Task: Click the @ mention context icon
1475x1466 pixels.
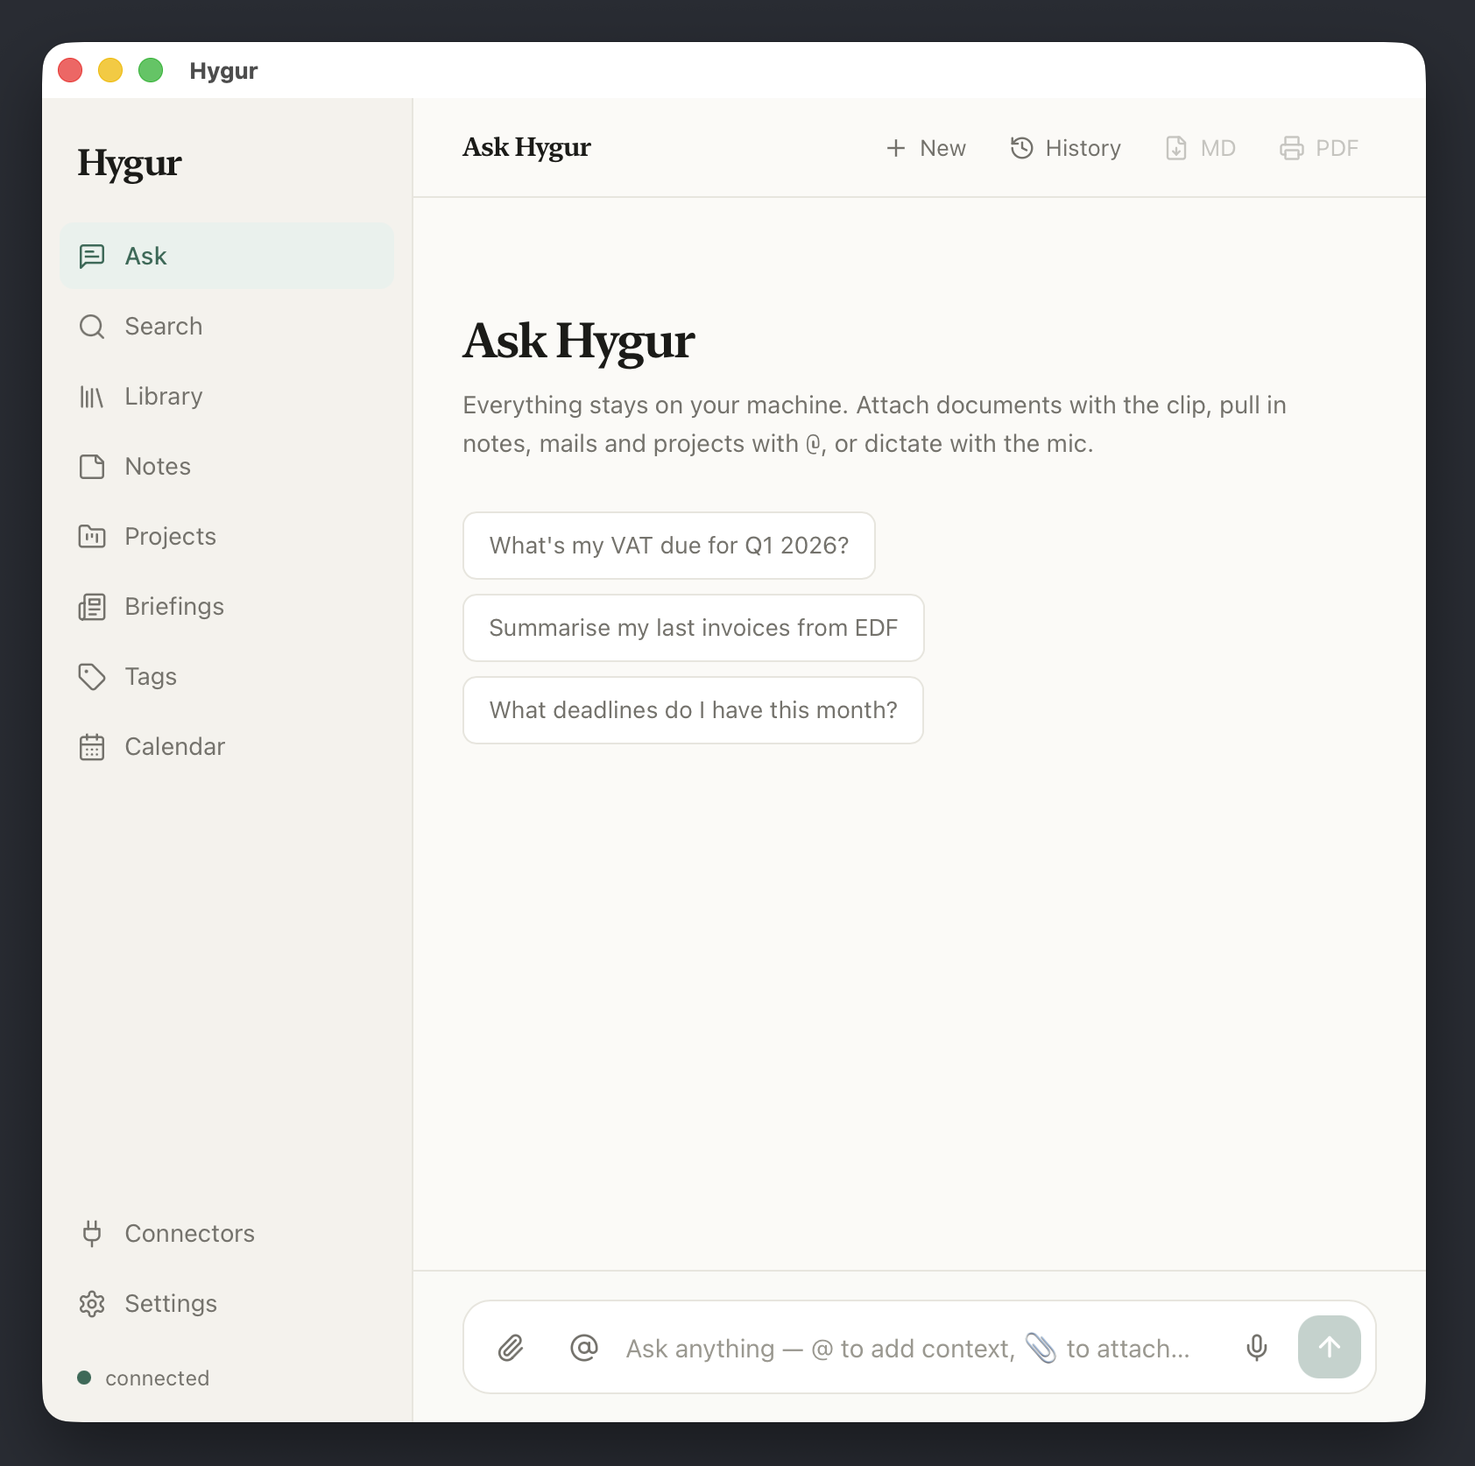Action: coord(584,1348)
